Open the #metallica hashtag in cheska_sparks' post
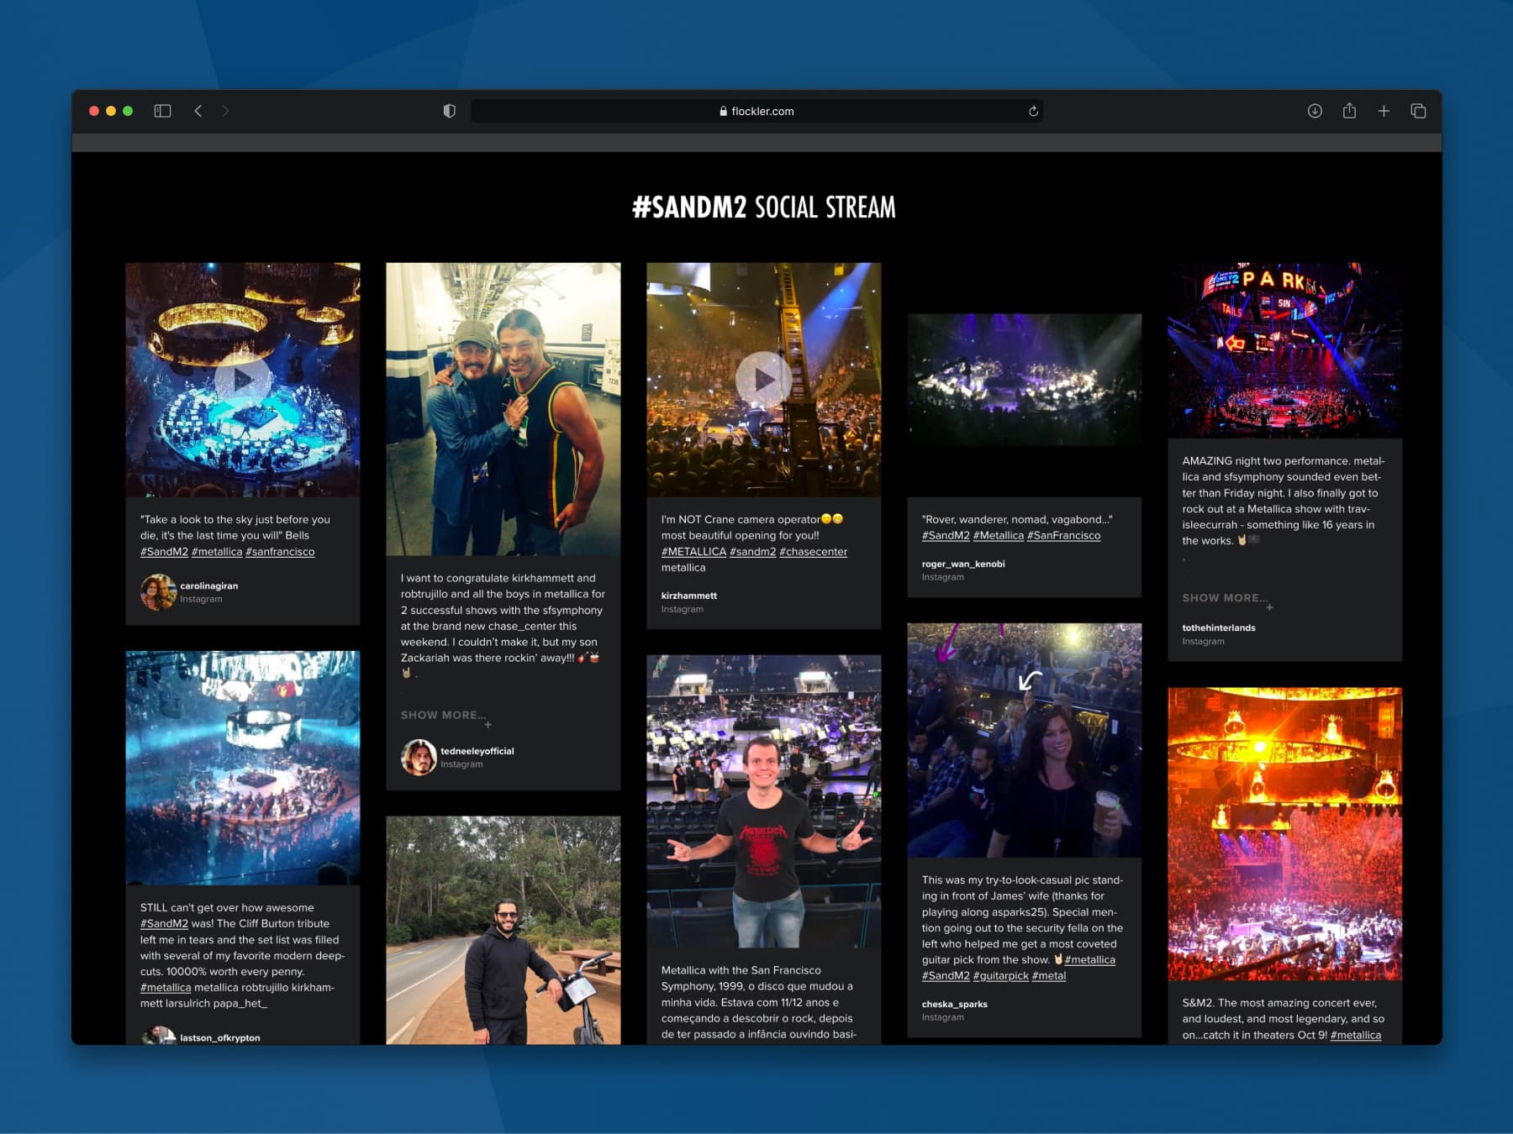This screenshot has width=1513, height=1134. pos(1089,959)
